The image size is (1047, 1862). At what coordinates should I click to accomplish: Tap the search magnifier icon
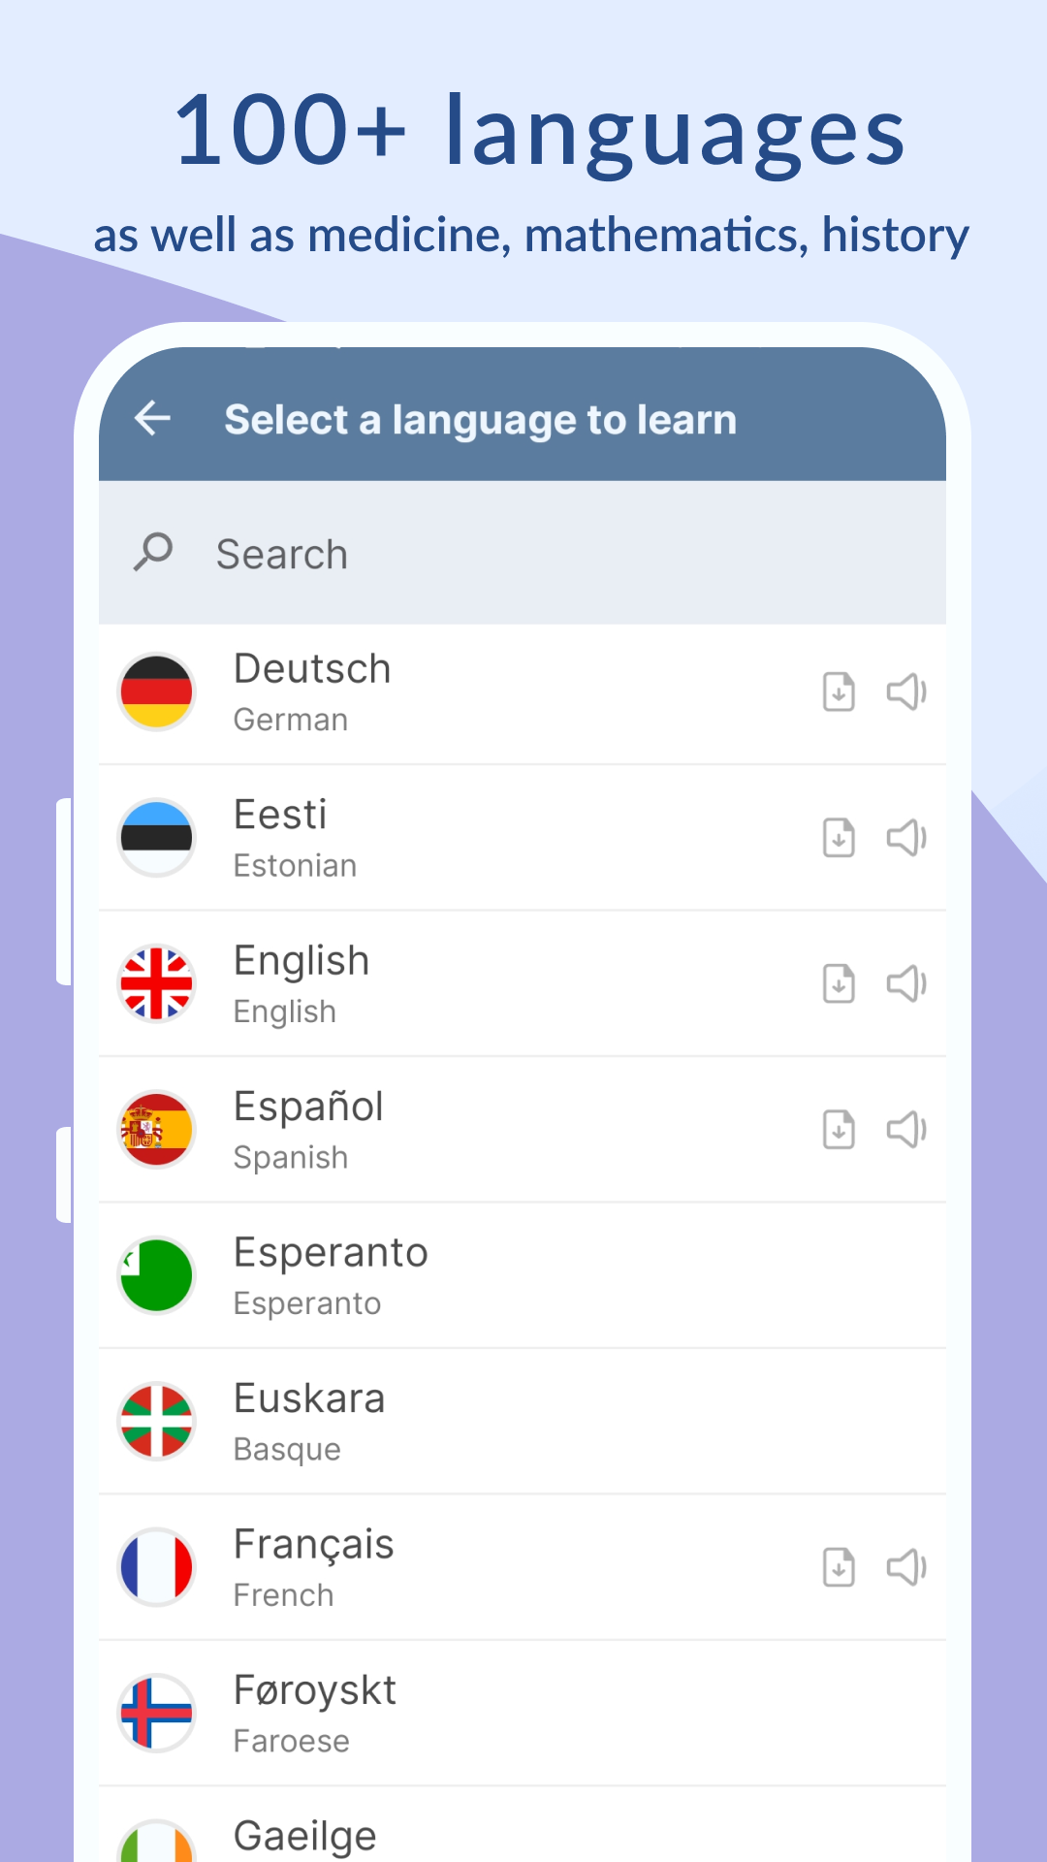(153, 553)
